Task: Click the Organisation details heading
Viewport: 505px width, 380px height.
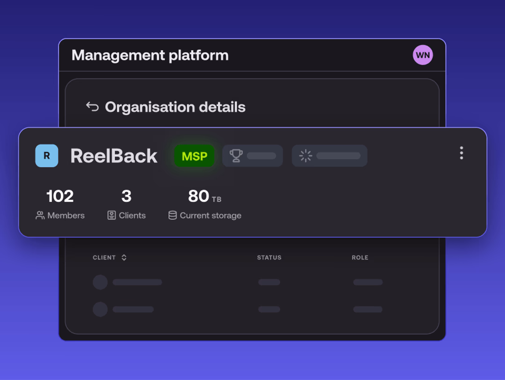Action: coord(175,107)
